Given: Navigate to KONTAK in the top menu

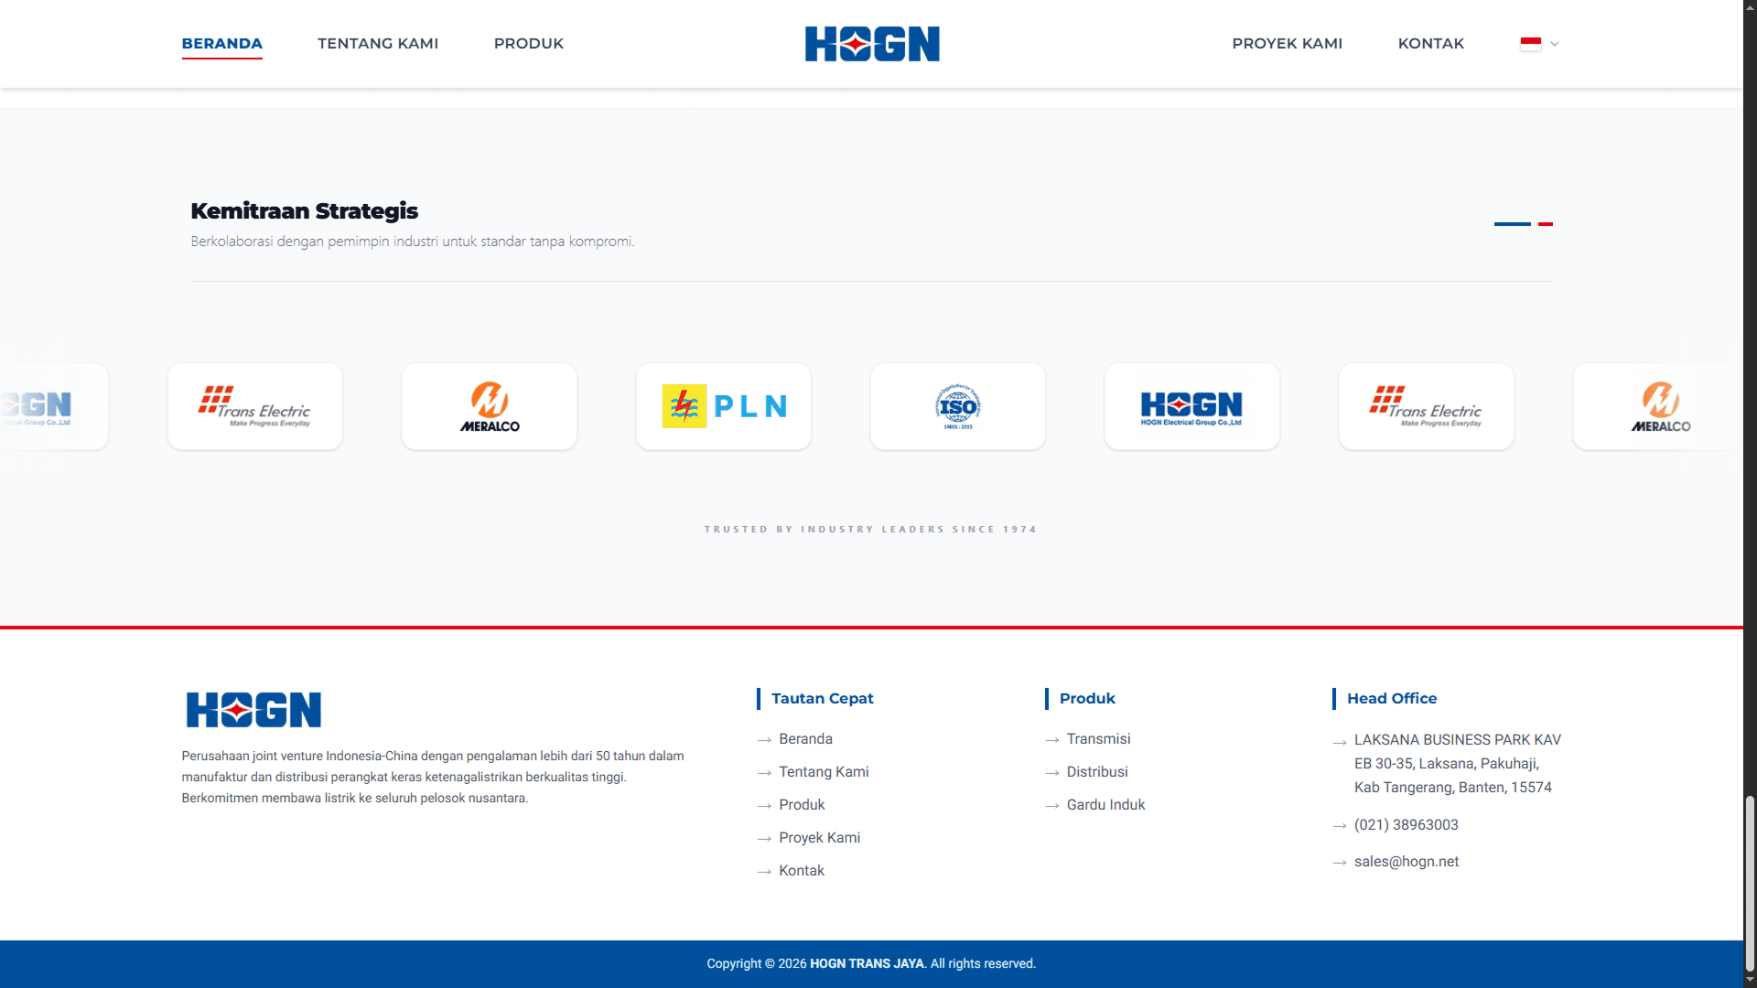Looking at the screenshot, I should pos(1431,44).
